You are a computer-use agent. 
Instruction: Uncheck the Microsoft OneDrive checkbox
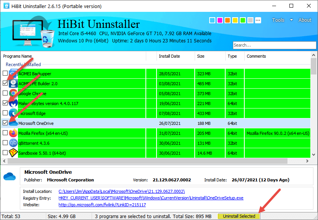(x=5, y=123)
